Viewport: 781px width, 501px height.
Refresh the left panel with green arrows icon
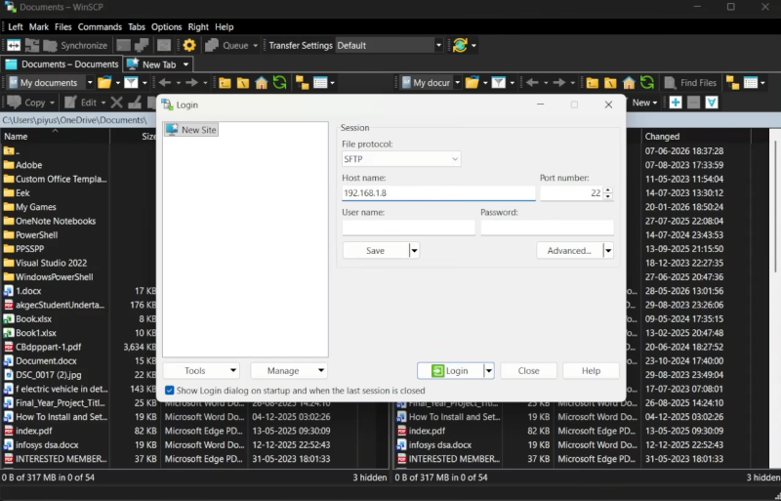280,83
